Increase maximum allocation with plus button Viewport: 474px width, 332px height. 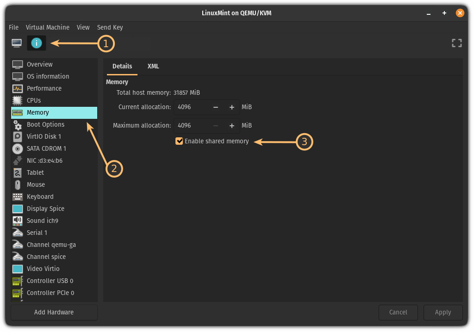pyautogui.click(x=232, y=125)
